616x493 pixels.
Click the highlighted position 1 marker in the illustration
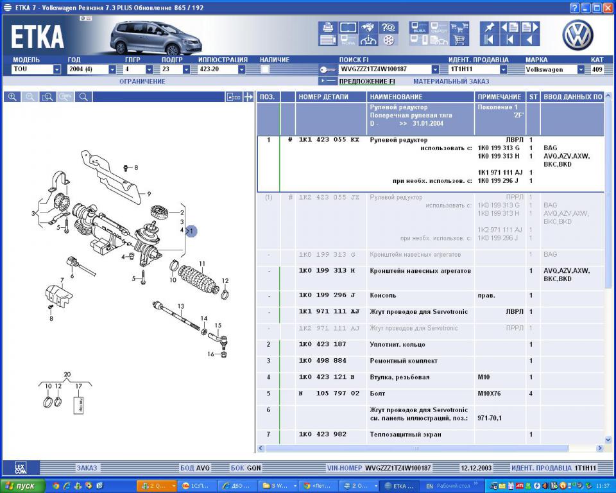(191, 231)
